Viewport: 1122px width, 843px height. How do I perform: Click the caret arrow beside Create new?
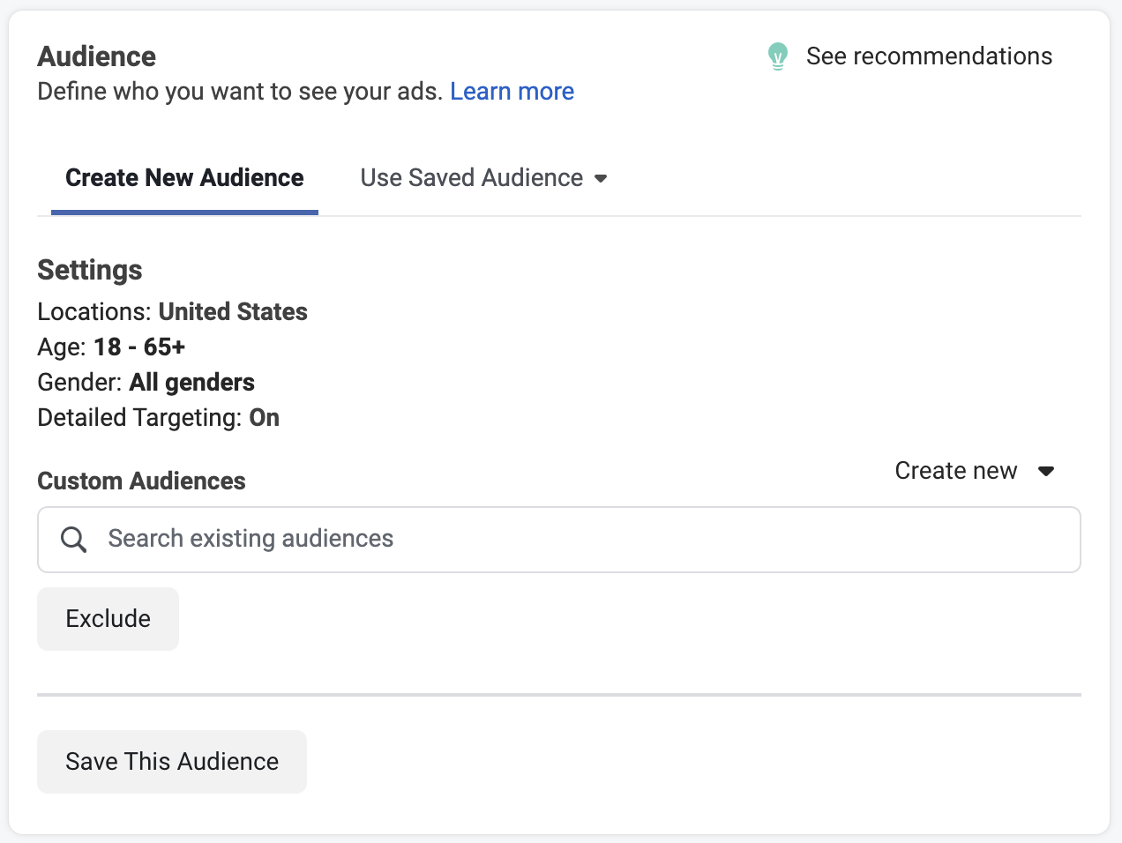click(x=1046, y=472)
